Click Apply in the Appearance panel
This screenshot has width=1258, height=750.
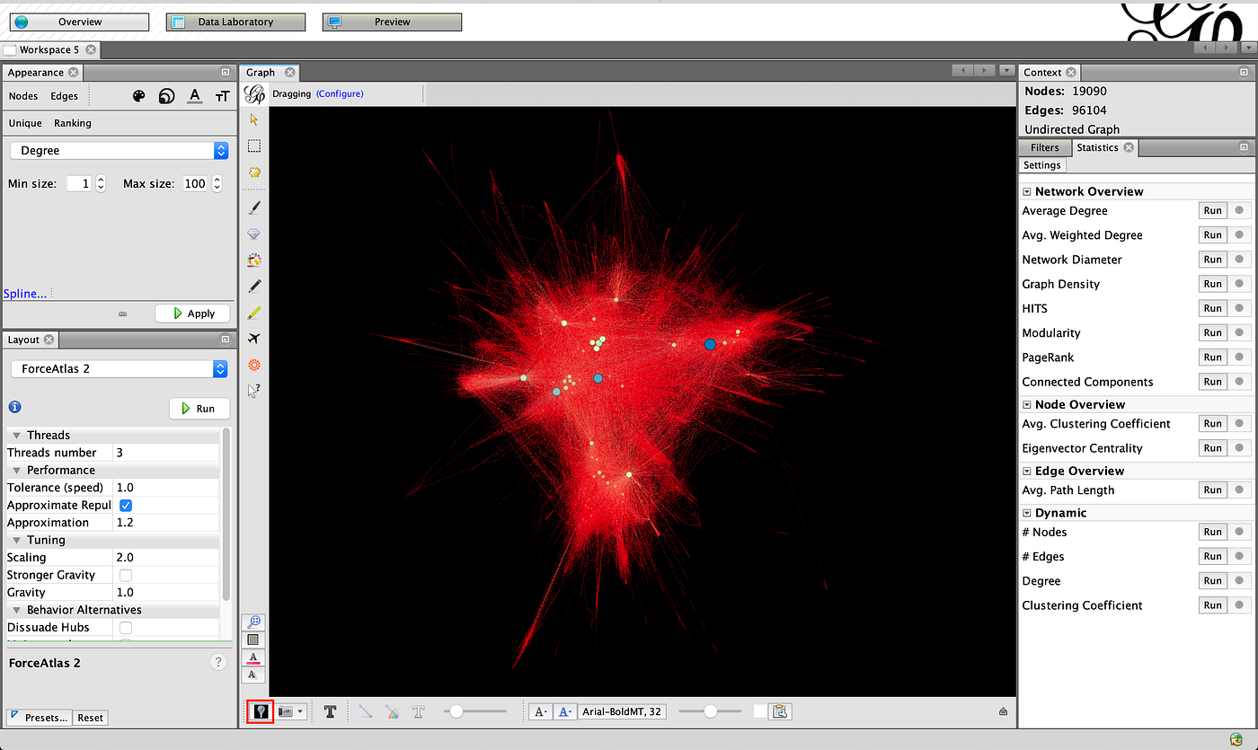pos(192,313)
